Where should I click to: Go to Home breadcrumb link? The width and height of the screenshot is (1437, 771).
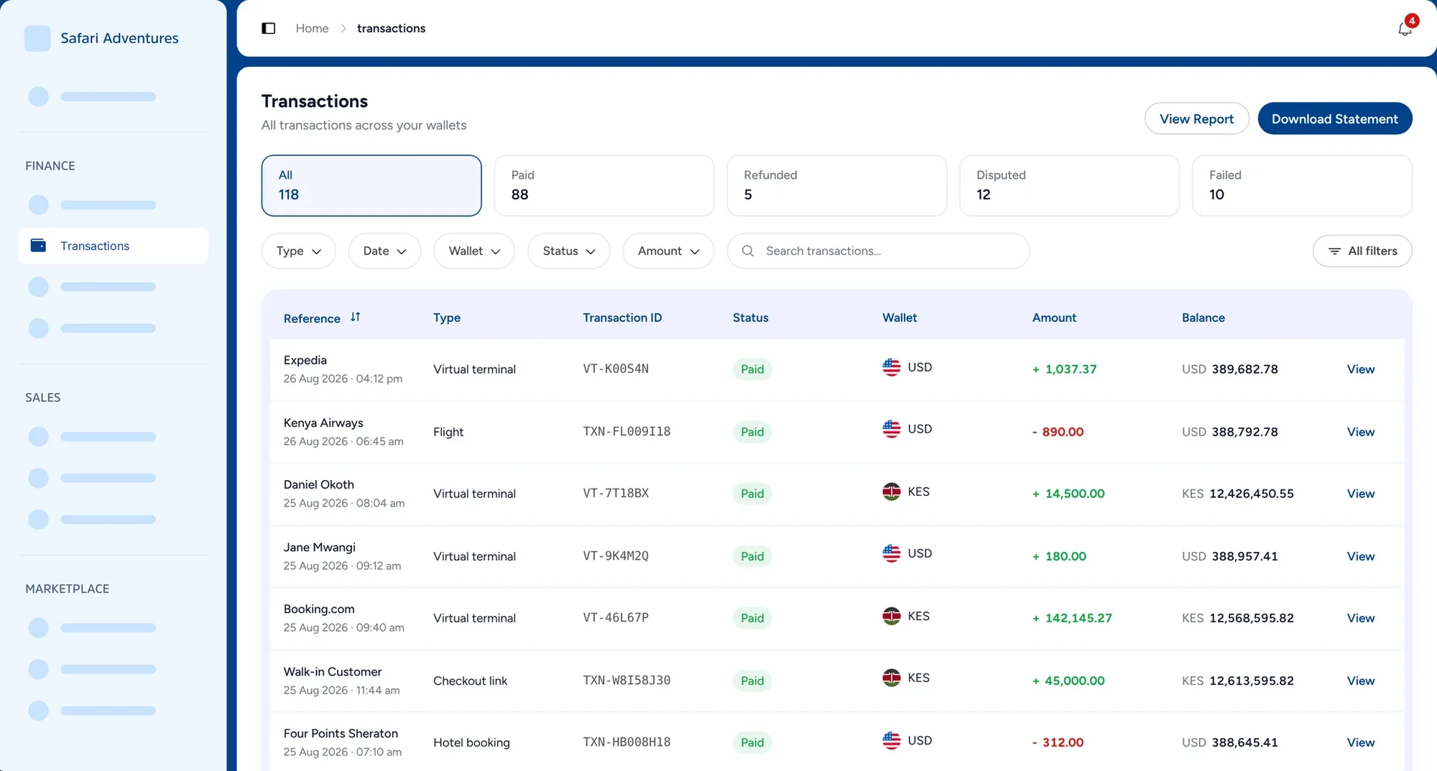pos(312,28)
